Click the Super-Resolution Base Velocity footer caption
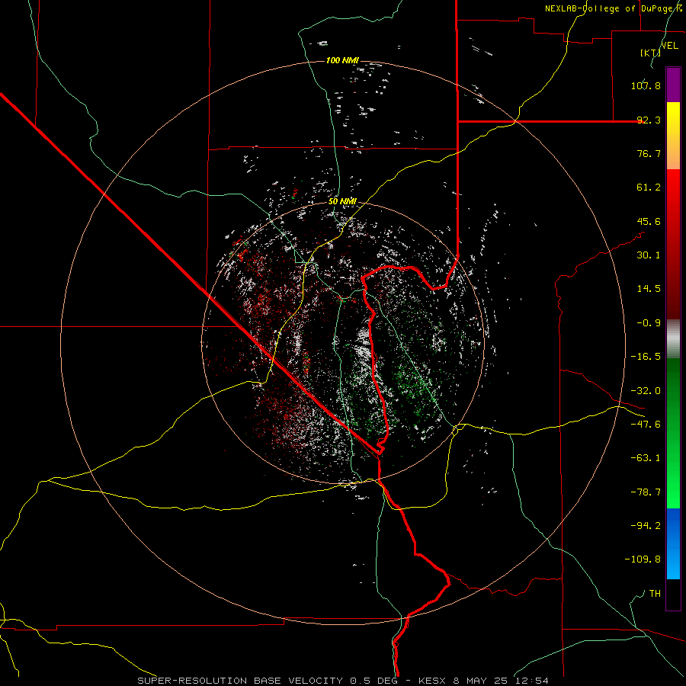 342,681
